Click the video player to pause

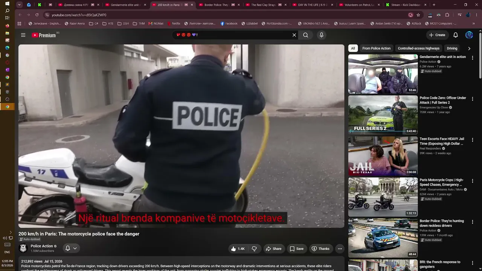[x=181, y=136]
